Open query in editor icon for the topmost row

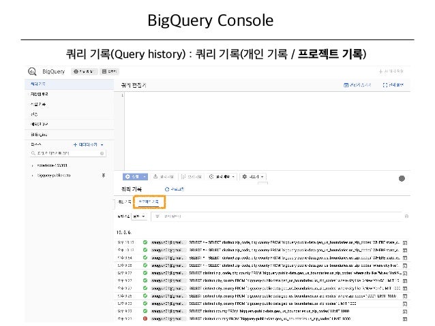coord(405,243)
